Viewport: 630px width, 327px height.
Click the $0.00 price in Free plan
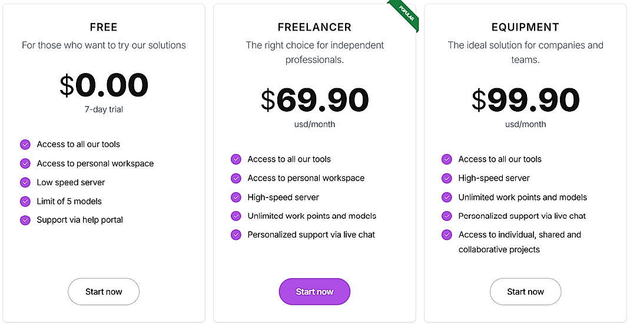tap(104, 85)
